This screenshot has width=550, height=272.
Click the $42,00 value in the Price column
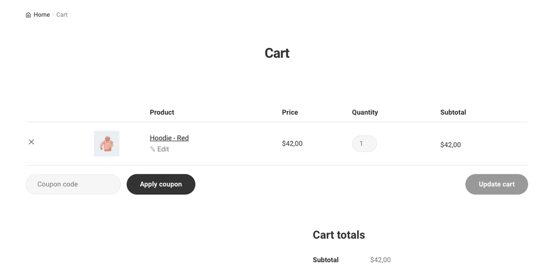coord(292,144)
